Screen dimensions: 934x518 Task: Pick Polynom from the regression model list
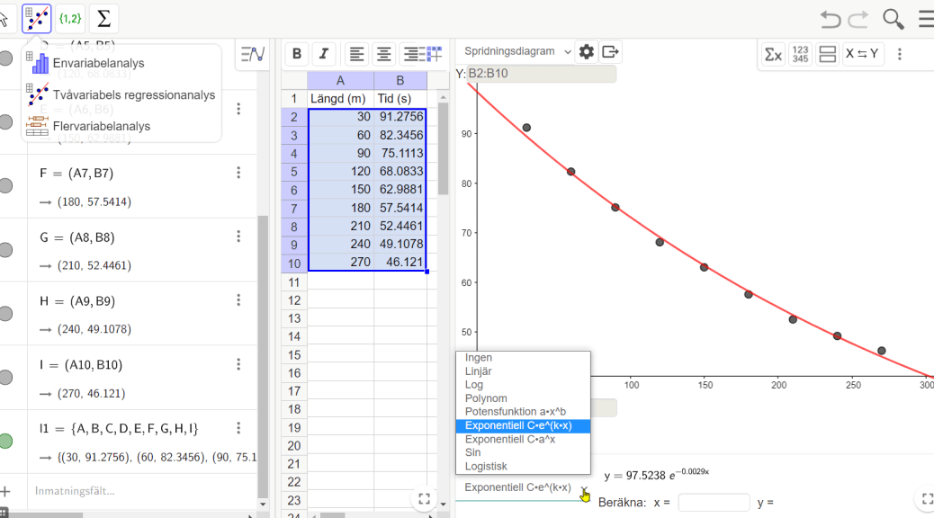pyautogui.click(x=486, y=398)
